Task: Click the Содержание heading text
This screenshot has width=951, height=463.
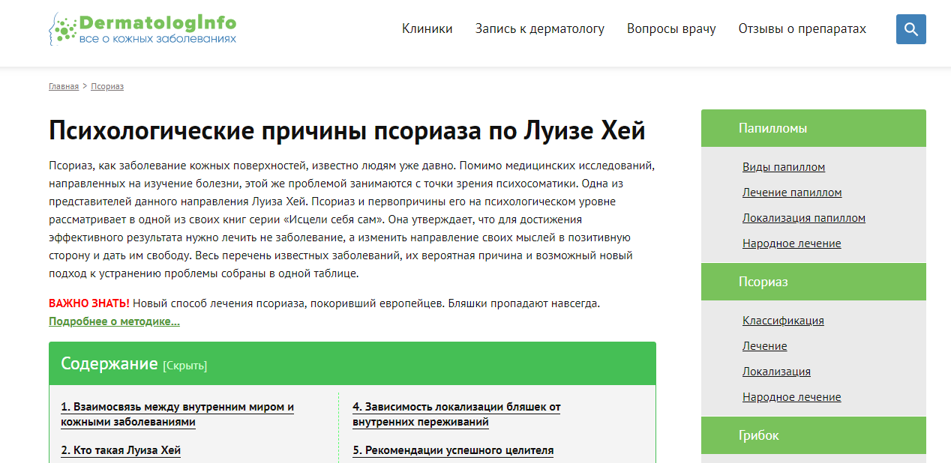Action: click(109, 364)
